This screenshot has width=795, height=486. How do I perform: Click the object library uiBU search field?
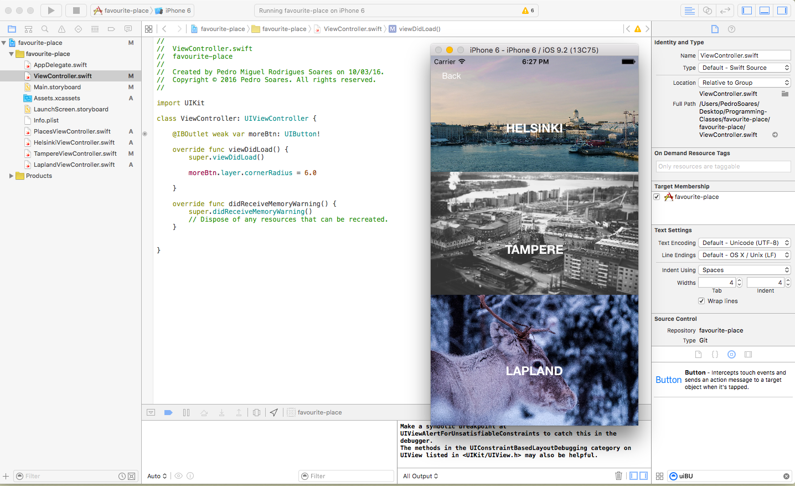click(x=729, y=476)
